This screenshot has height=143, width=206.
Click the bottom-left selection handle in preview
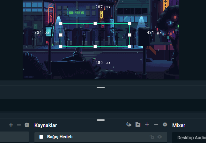(61, 46)
